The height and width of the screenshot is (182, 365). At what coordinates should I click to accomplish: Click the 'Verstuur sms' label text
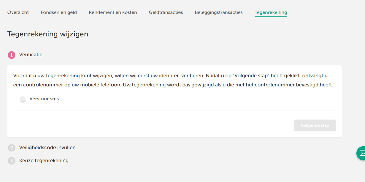point(44,99)
